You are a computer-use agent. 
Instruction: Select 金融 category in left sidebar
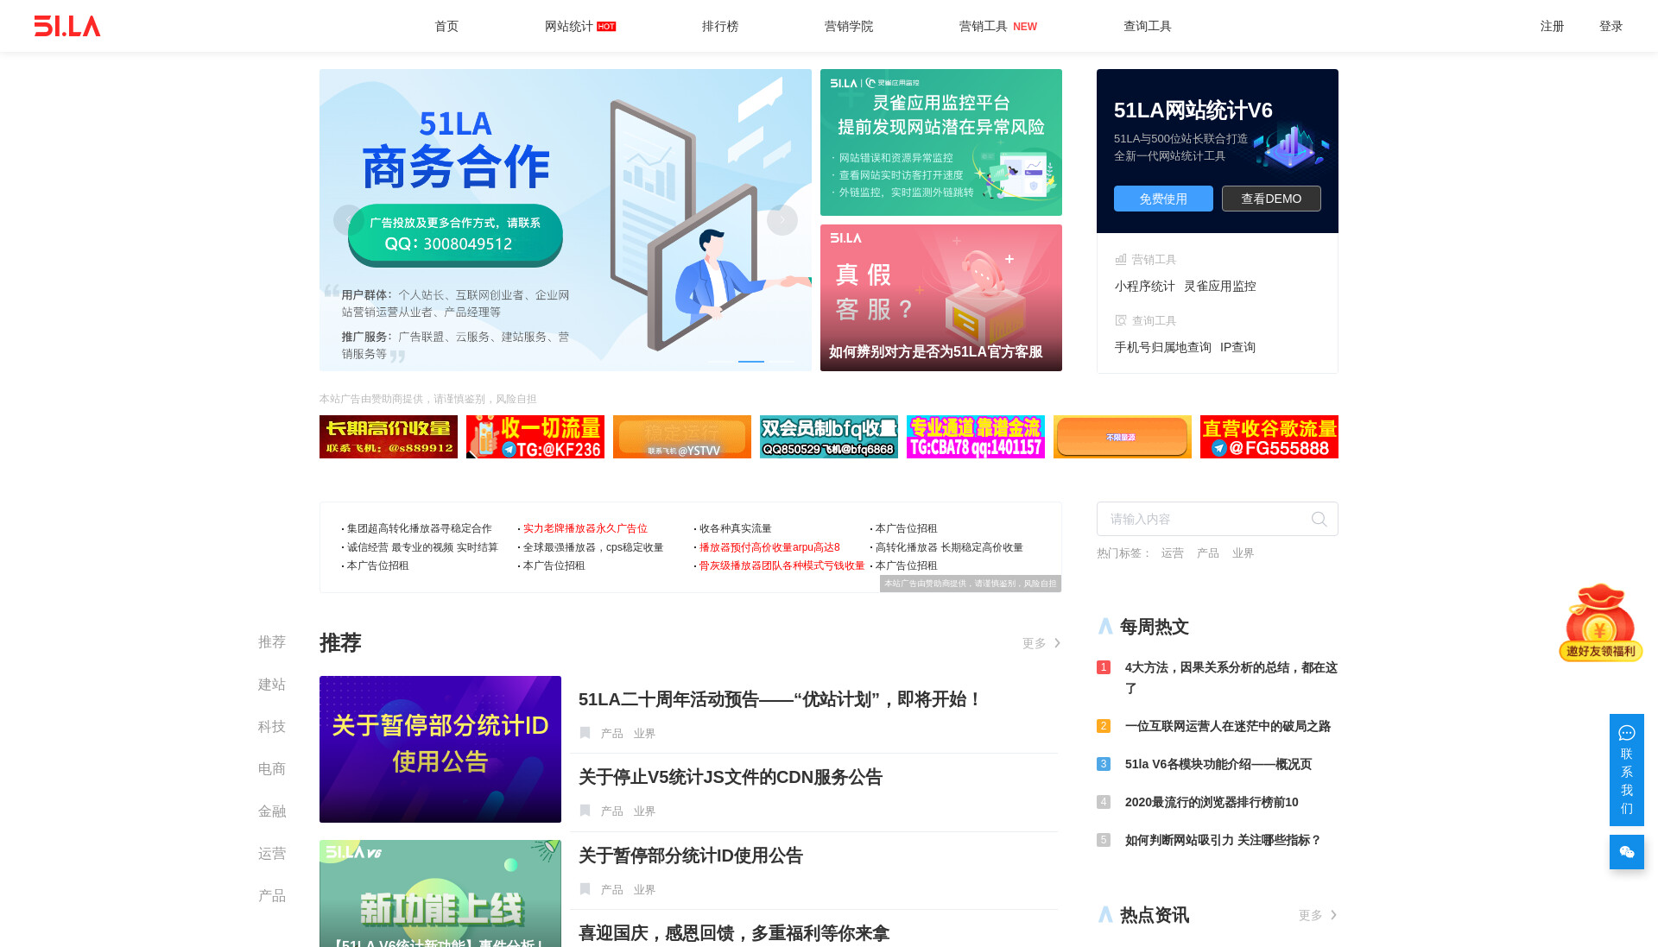point(272,811)
